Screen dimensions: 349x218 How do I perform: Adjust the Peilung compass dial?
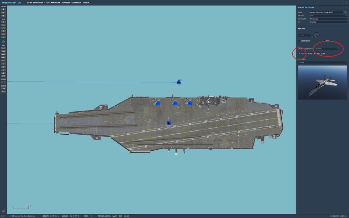[x=316, y=35]
